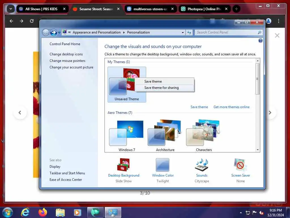290x218 pixels.
Task: Launch Internet Explorer from the taskbar
Action: tap(25, 212)
